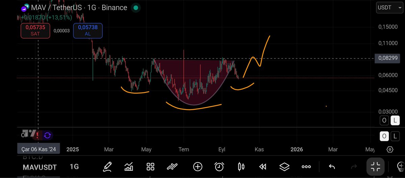Tap the add symbol plus icon
405x178 pixels.
197,166
